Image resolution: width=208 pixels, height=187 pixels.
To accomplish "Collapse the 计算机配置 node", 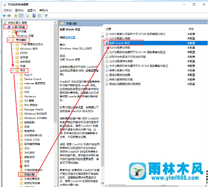I will click(5, 27).
